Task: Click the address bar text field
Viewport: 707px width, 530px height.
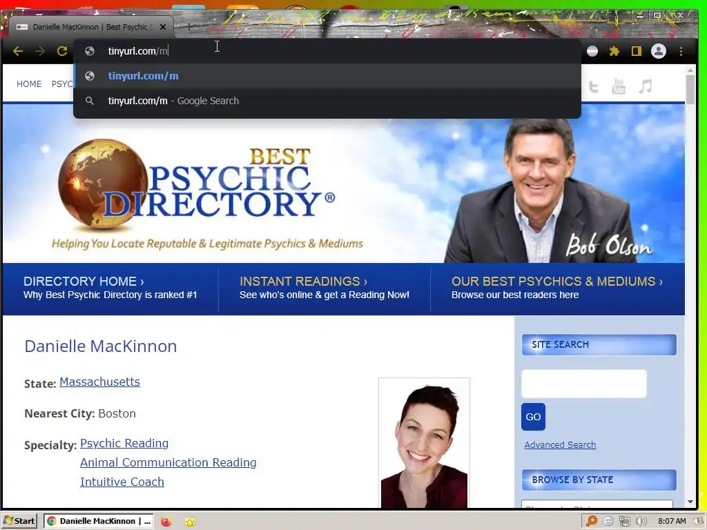Action: (x=327, y=51)
